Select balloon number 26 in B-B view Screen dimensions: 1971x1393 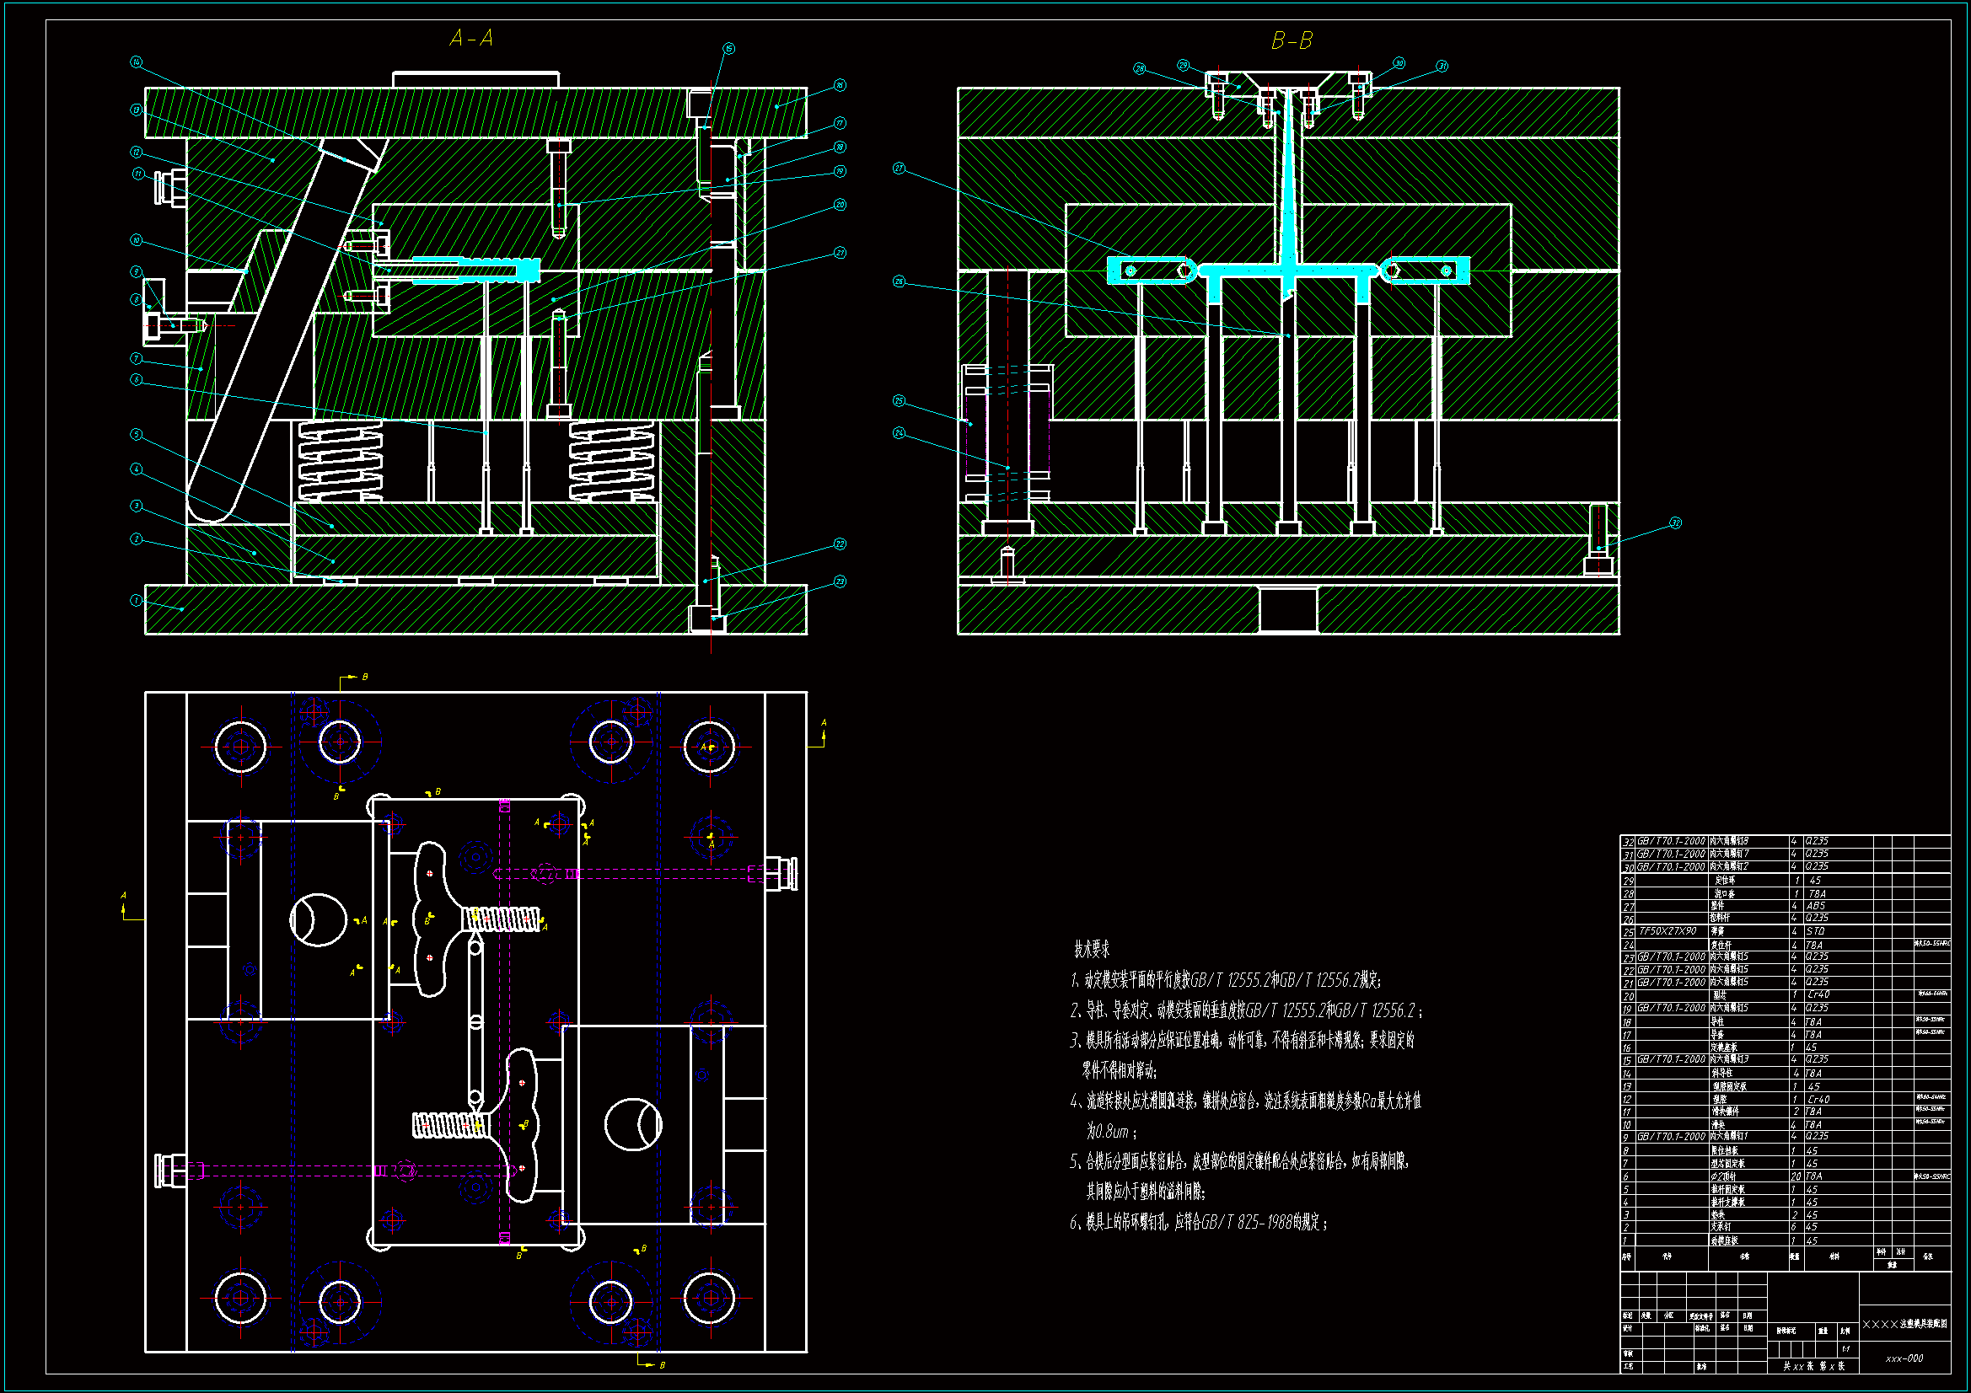(899, 281)
